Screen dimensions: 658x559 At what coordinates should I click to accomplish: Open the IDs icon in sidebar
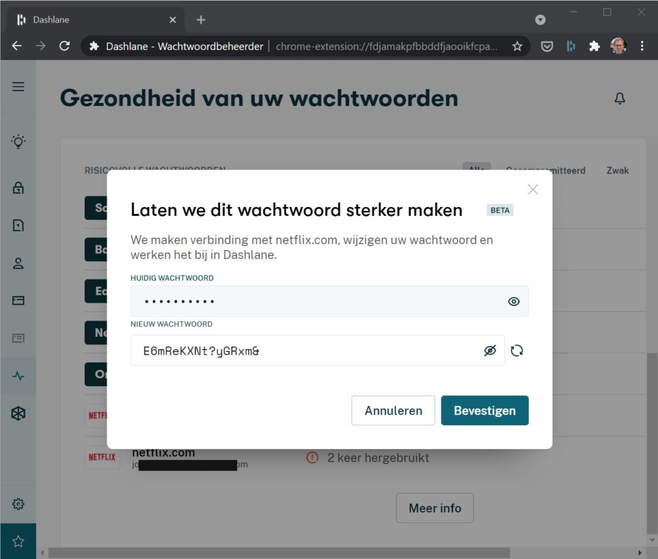(18, 338)
